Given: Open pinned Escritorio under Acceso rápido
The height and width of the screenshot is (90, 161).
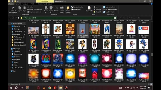Looking at the screenshot, I should point(17,26).
